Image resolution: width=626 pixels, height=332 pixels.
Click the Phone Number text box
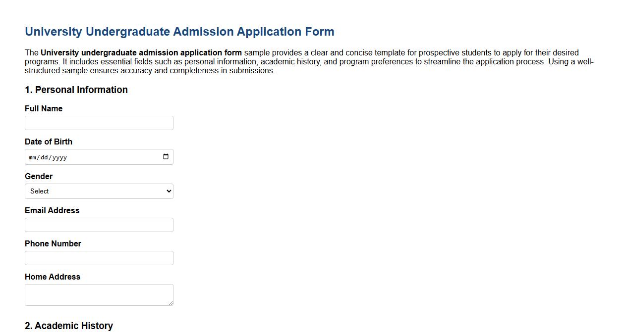pos(99,258)
